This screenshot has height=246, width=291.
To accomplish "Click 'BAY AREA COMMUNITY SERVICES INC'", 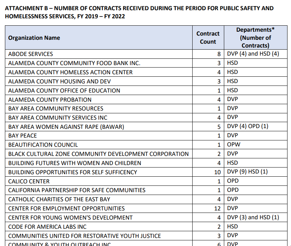I will pyautogui.click(x=58, y=118).
